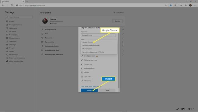Click the Cancel button
The image size is (198, 112).
click(x=107, y=90)
